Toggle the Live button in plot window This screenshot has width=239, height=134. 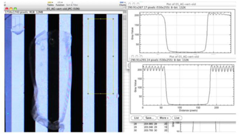(x=177, y=118)
